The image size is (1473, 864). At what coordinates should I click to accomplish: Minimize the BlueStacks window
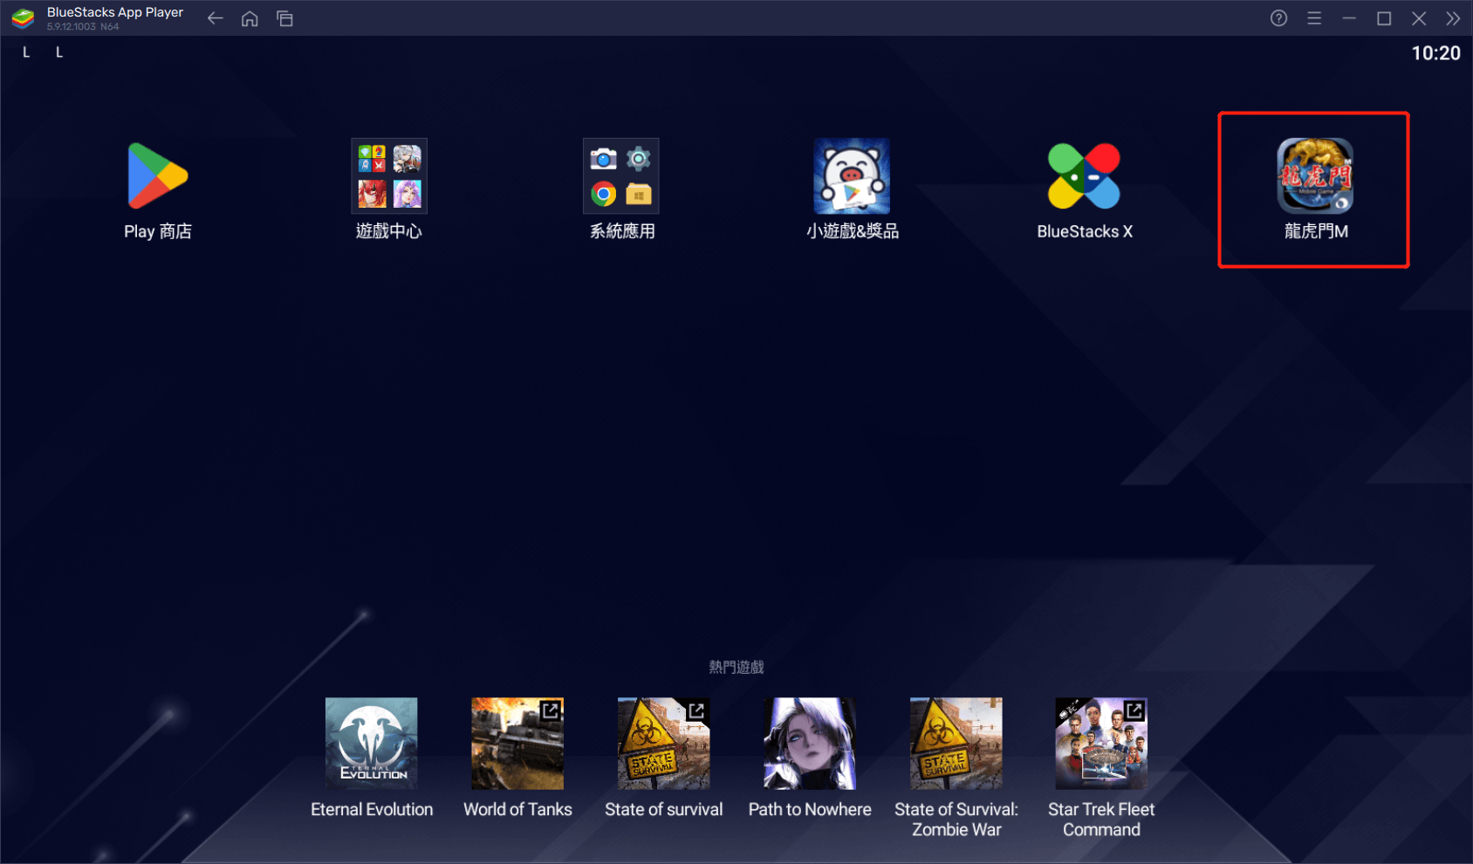pos(1349,18)
